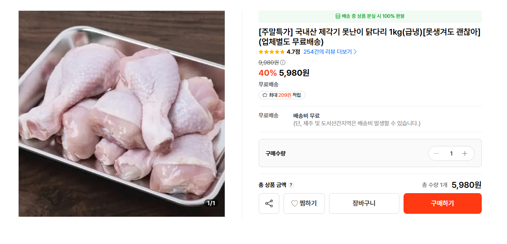
Task: Click the 4.7점 rating score
Action: pyautogui.click(x=293, y=52)
